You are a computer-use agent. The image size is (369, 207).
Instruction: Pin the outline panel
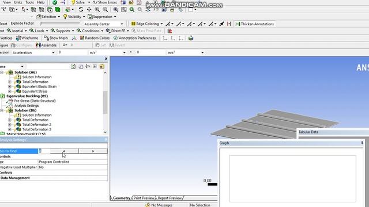pos(106,59)
